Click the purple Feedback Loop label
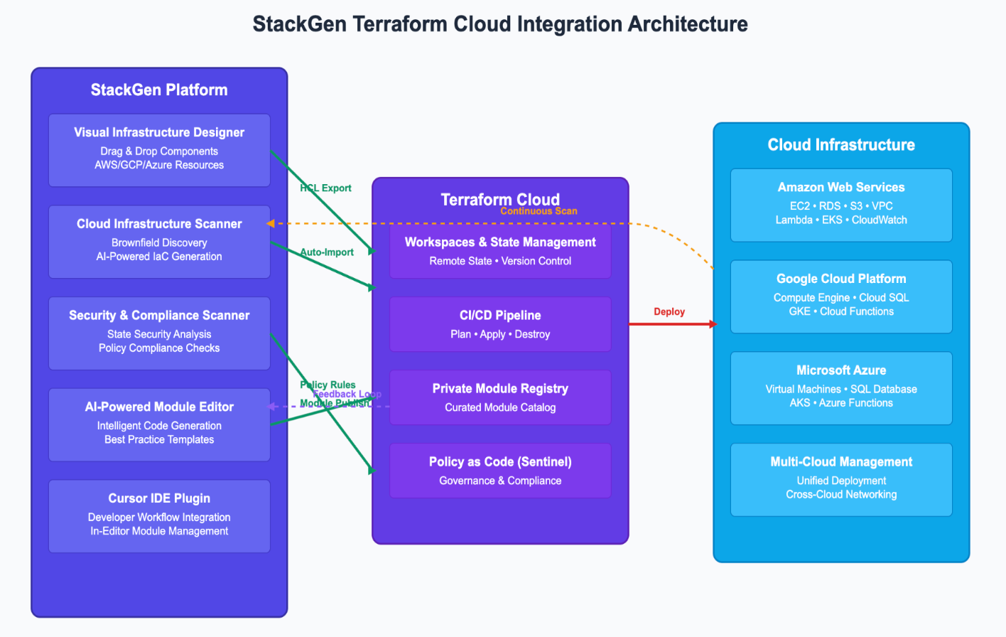 (347, 394)
